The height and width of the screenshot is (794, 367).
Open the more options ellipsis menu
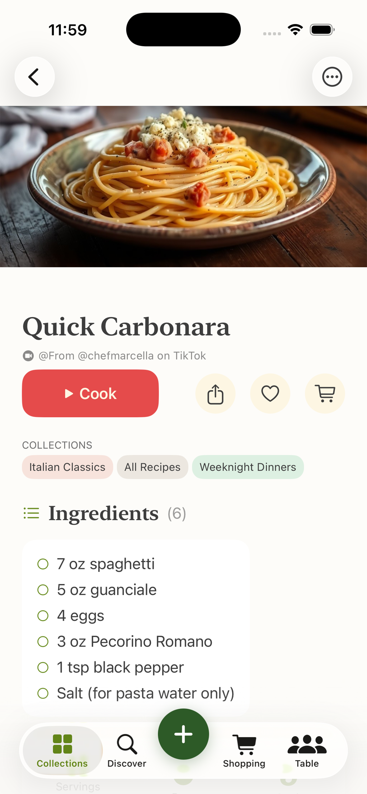[332, 77]
